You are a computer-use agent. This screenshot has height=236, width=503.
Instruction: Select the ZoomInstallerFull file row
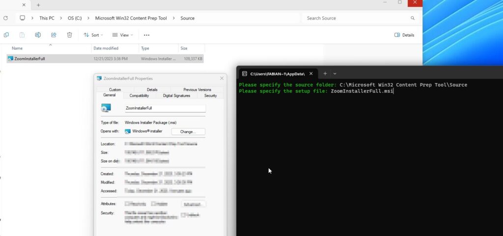pos(49,59)
